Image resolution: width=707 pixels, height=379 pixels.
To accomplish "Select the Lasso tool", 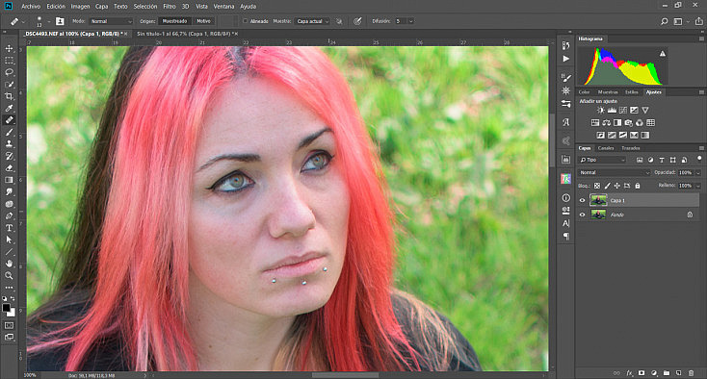I will point(9,72).
